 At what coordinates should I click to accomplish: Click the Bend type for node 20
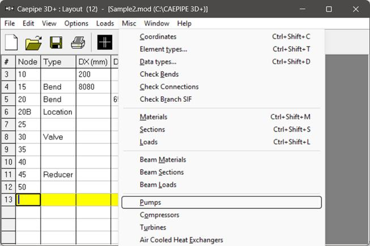click(x=58, y=100)
